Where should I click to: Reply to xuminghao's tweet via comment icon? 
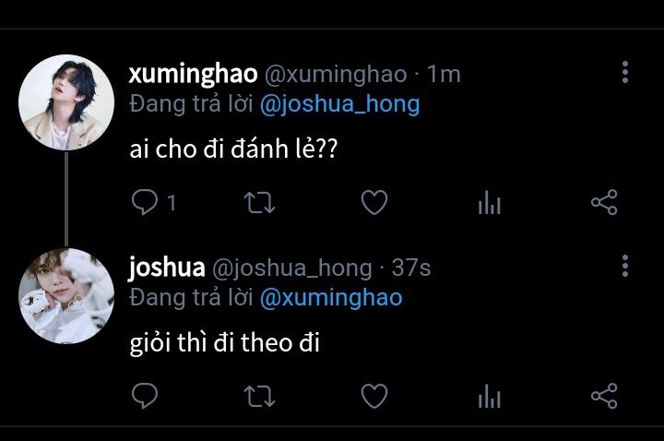pos(145,202)
